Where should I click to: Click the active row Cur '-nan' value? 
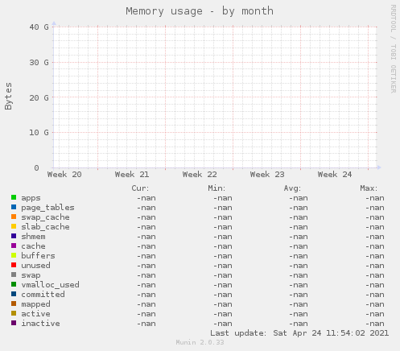146,314
